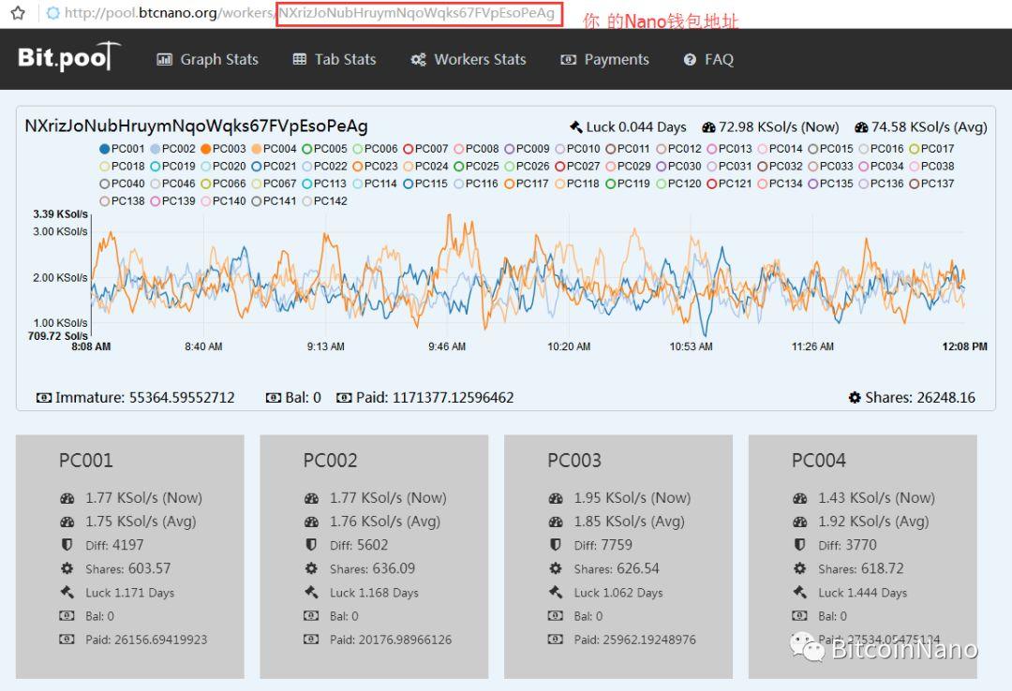
Task: Click the Workers Stats gears icon
Action: point(418,59)
